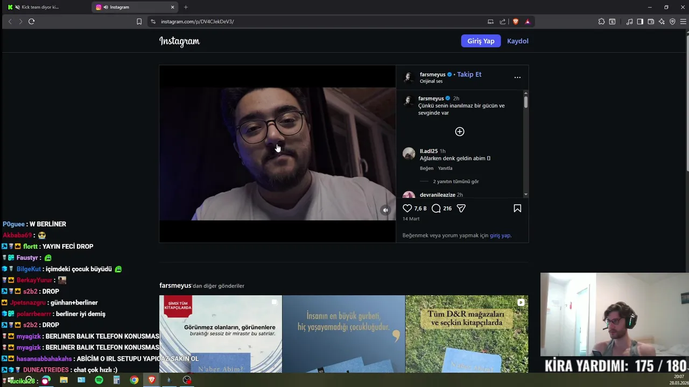Toggle video sound with speaker icon
The image size is (689, 387).
point(385,210)
